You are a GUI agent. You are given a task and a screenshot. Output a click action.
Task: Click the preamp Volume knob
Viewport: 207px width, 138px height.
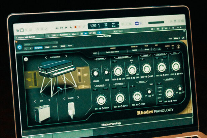pos(96,73)
